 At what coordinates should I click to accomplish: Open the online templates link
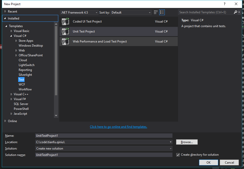[118, 127]
